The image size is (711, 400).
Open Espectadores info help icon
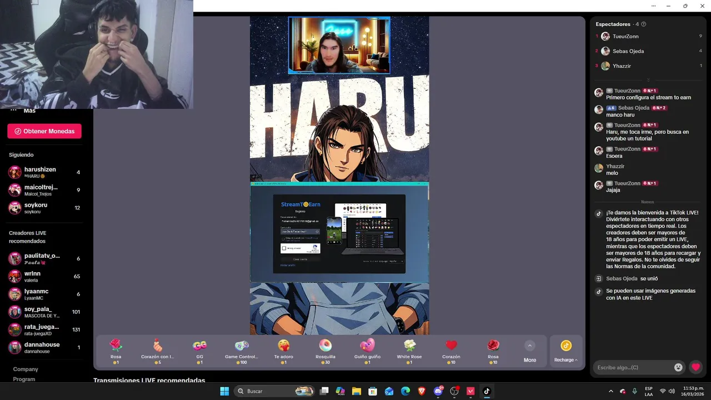click(643, 24)
